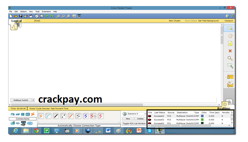
Task: Select the Wireless Devices category
Action: 28,114
